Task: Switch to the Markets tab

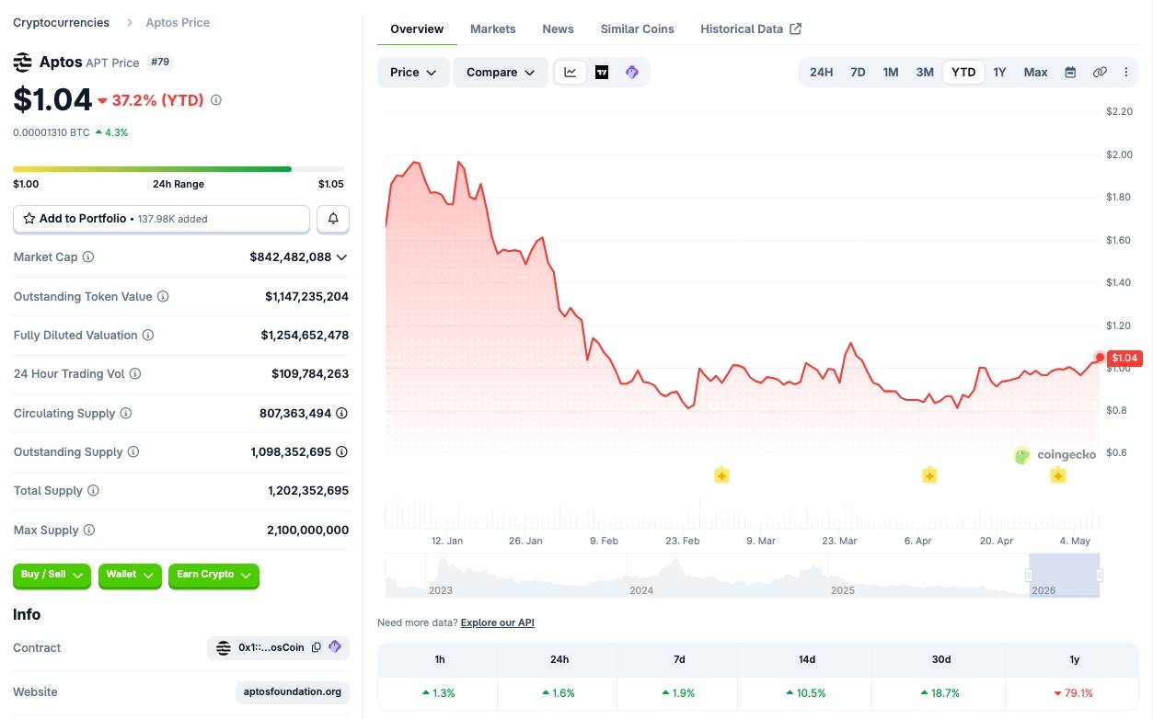Action: point(493,29)
